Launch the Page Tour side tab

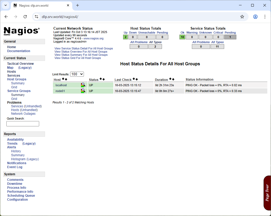click(x=267, y=193)
